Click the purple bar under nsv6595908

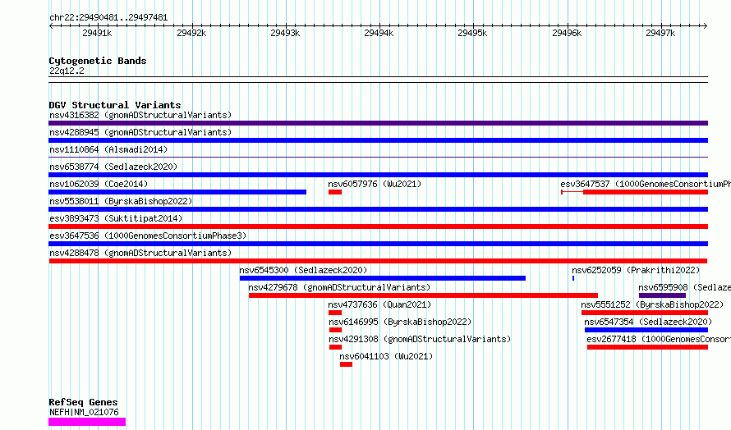coord(662,295)
